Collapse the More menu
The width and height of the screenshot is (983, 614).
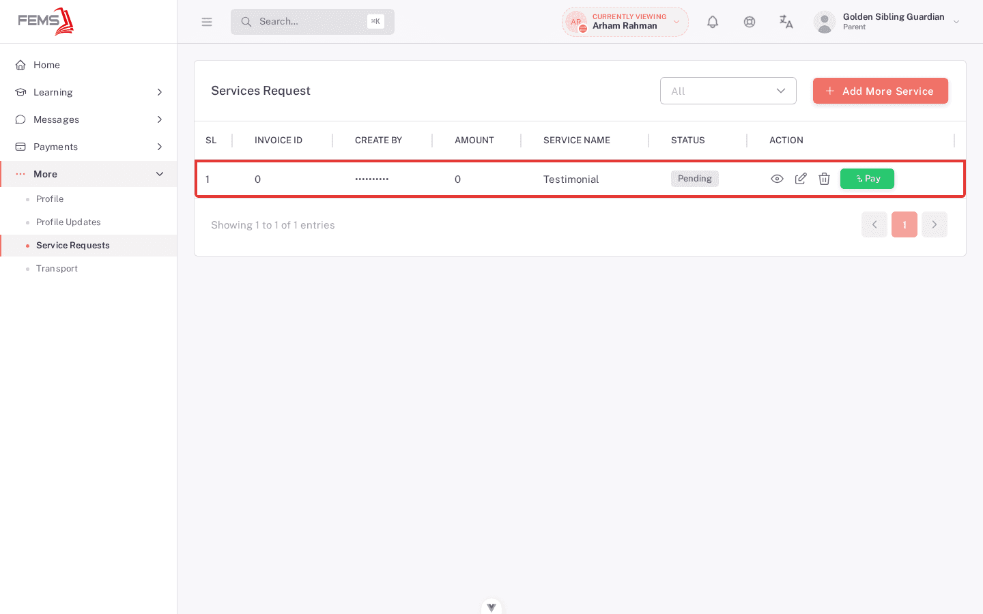point(89,174)
